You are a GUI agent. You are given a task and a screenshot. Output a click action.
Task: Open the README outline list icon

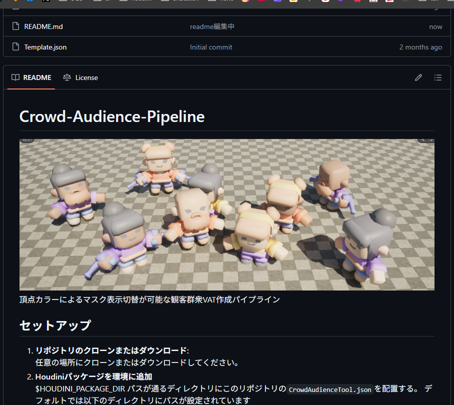click(438, 77)
